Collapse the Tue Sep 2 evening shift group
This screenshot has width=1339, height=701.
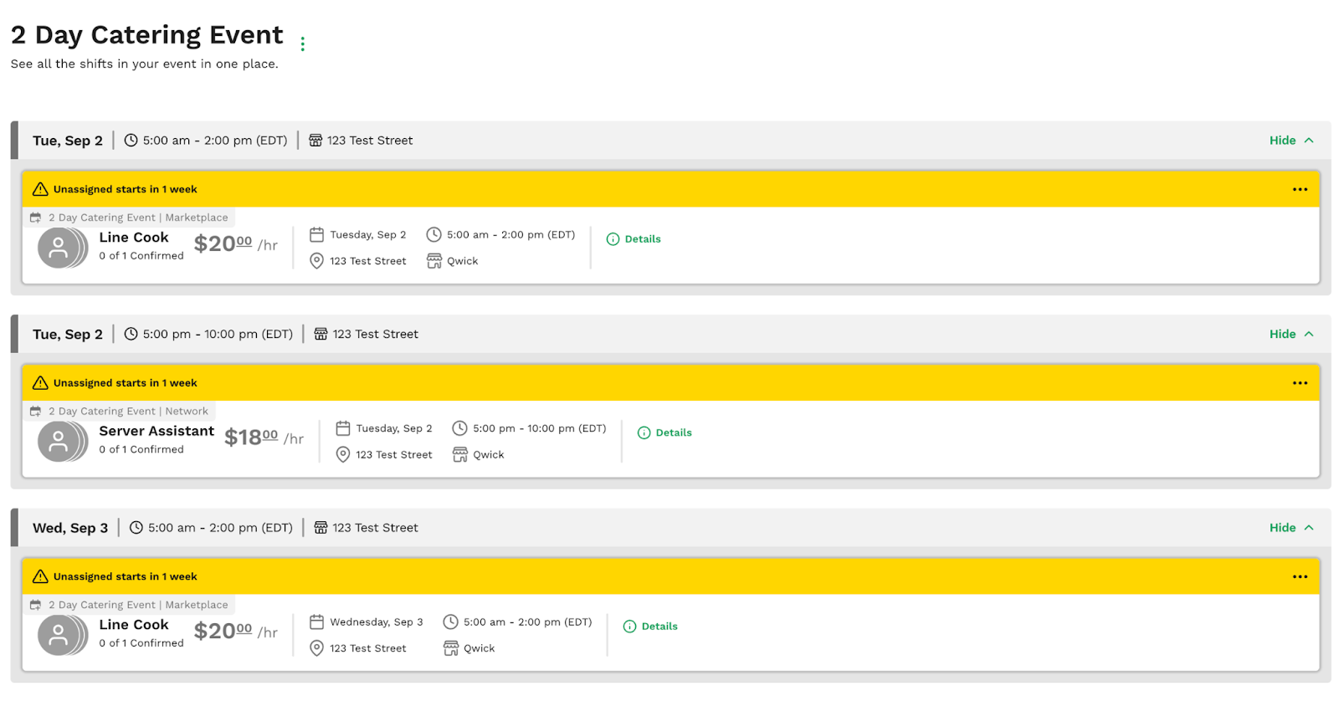1291,334
